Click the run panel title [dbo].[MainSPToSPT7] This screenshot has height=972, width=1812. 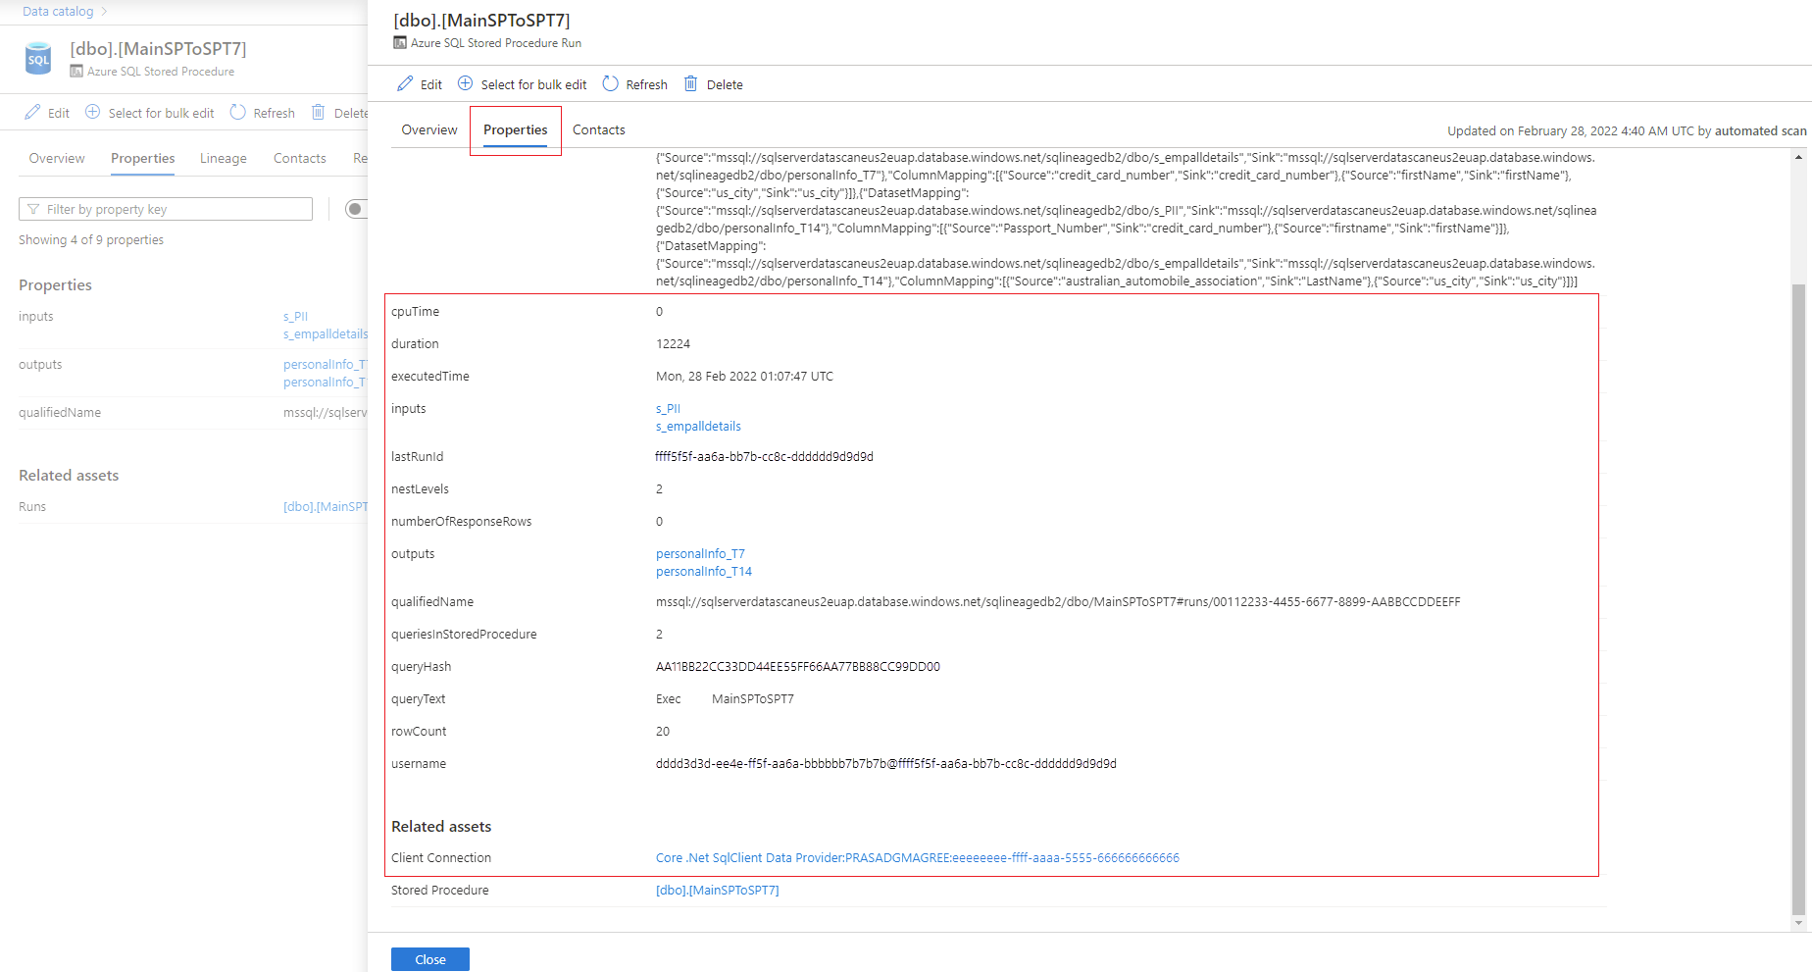click(x=481, y=21)
